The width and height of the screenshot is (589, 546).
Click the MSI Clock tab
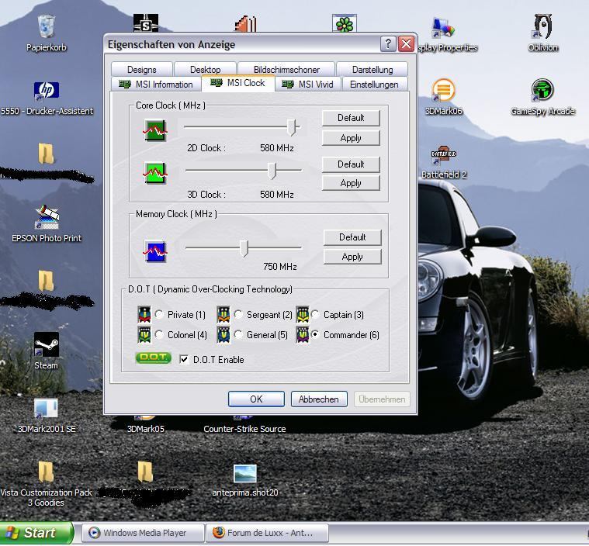[237, 83]
